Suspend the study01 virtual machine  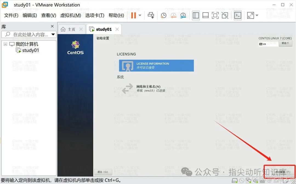pyautogui.click(x=134, y=15)
